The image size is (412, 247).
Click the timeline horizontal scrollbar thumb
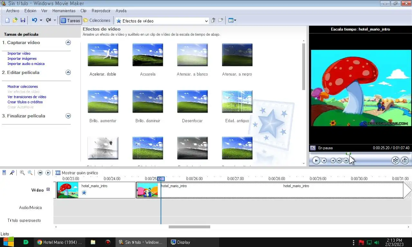pos(189,227)
